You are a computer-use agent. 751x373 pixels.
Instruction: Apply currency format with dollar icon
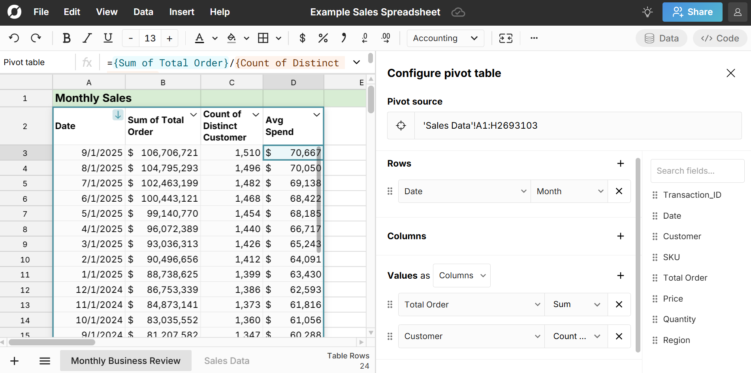[x=302, y=38]
